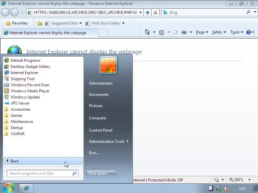This screenshot has height=193, width=258.
Task: Open the Safety menu
Action: [219, 32]
